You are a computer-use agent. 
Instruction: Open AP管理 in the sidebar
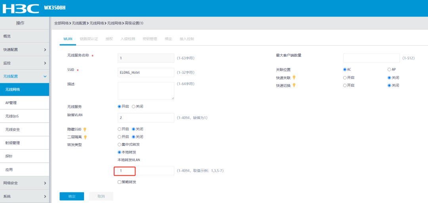(25, 103)
